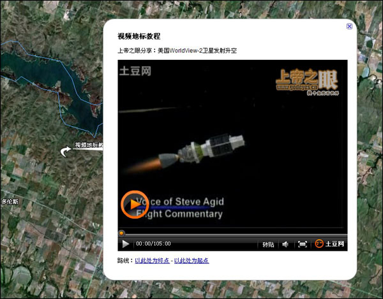Open the 以此处为起点 route link
Viewport: 383px width, 299px height.
coord(191,261)
